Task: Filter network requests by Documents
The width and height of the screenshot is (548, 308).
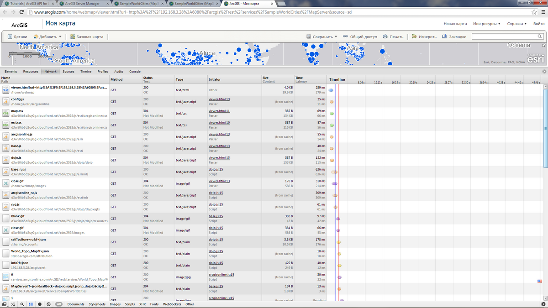Action: 76,304
